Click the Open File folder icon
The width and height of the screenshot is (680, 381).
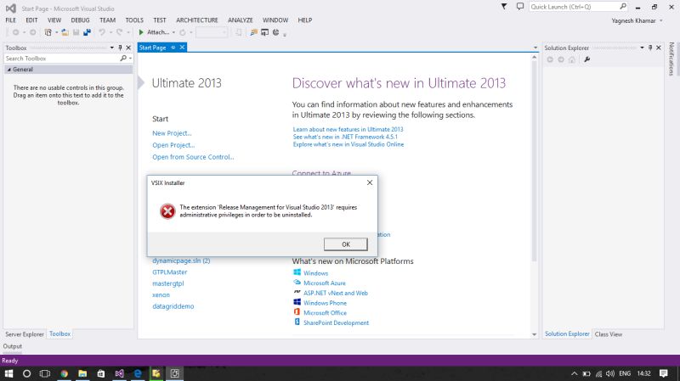(x=65, y=32)
